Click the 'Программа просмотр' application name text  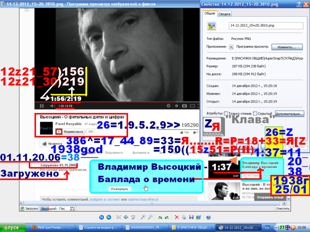click(252, 47)
